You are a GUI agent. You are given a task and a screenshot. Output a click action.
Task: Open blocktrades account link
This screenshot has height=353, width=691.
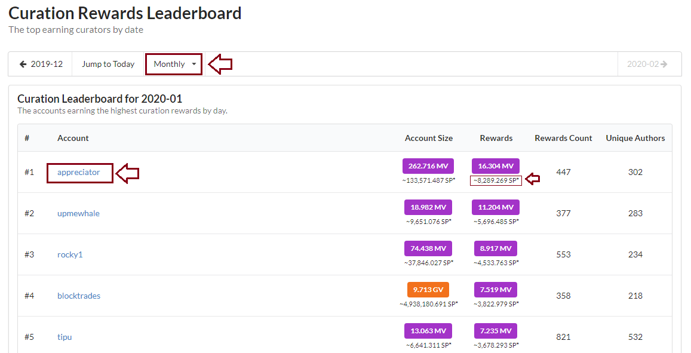pos(79,296)
